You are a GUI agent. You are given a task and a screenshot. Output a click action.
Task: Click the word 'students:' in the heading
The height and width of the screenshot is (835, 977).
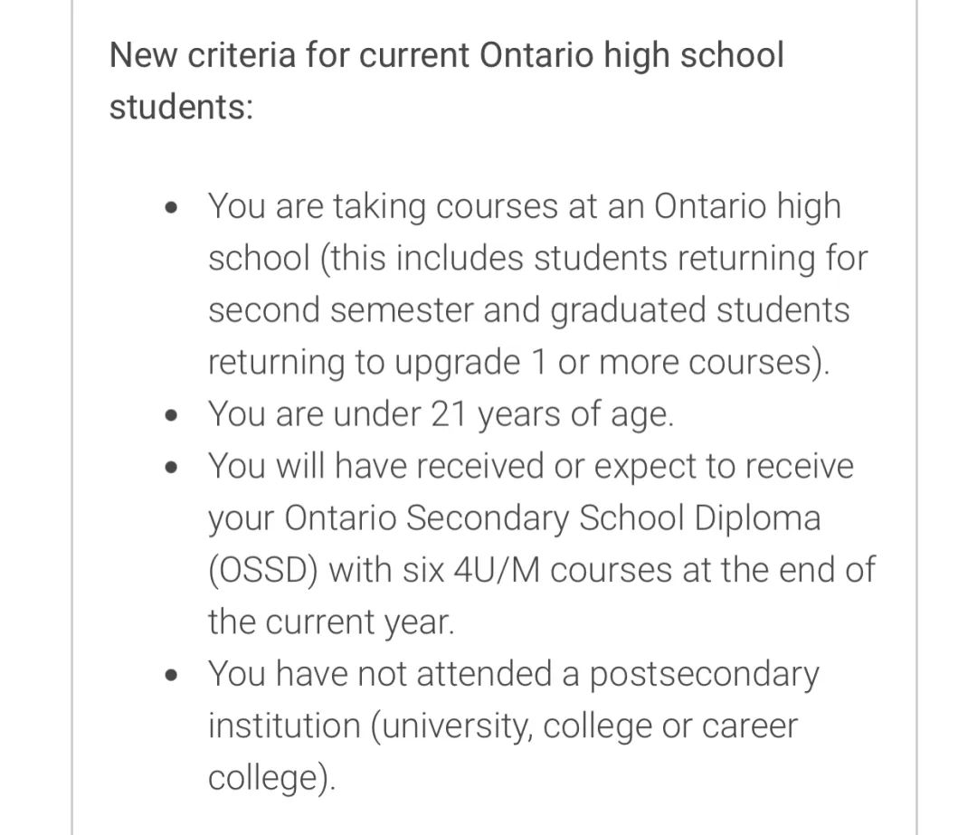click(x=181, y=107)
